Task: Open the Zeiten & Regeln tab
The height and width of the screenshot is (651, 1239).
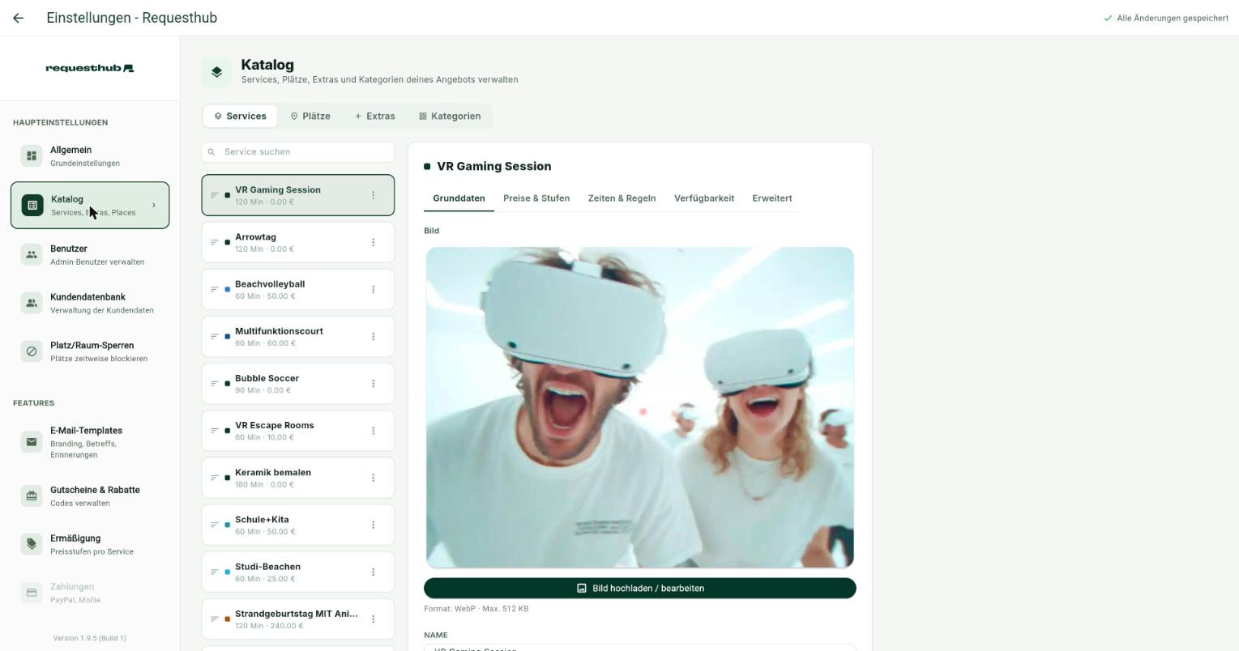Action: click(622, 198)
